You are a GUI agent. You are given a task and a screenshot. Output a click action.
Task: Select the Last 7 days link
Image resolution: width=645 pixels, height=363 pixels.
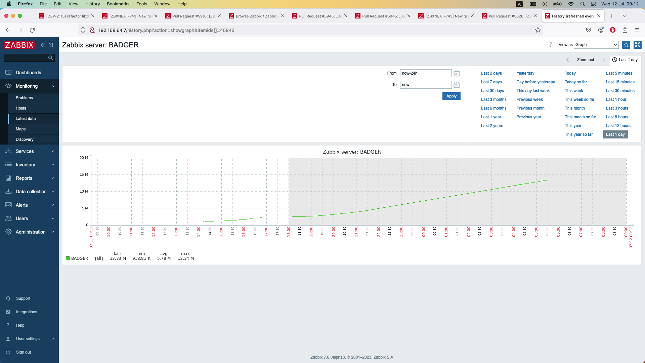pyautogui.click(x=491, y=82)
